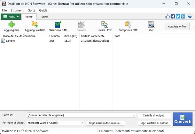Click the Cartella contenente column header
This screenshot has width=195, height=134.
pyautogui.click(x=96, y=36)
